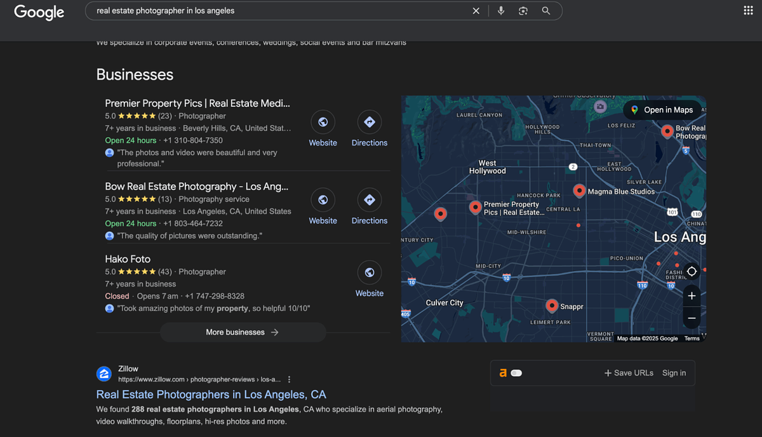Viewport: 762px width, 437px height.
Task: Click Open in Maps
Action: (663, 109)
